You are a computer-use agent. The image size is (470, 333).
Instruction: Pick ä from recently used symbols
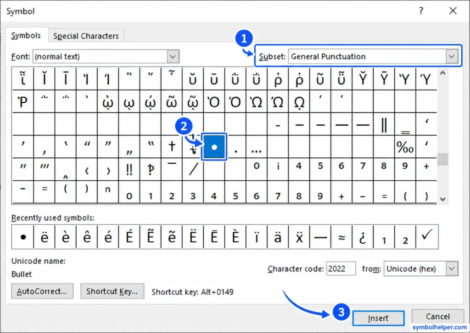click(x=278, y=237)
